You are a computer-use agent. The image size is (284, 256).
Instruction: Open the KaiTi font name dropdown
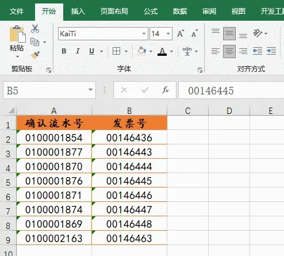[x=144, y=33]
